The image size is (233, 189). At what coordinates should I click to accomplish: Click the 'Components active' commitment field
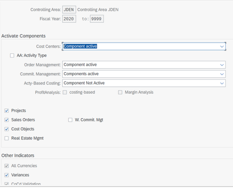tap(144, 74)
